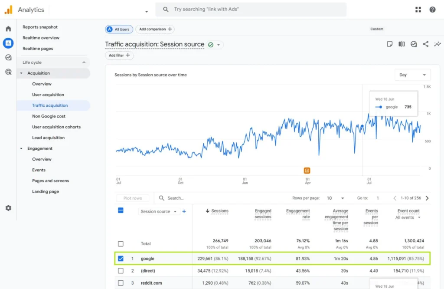Viewport: 444px width, 289px height.
Task: Collapse the Acquisition tree group
Action: tap(21, 73)
